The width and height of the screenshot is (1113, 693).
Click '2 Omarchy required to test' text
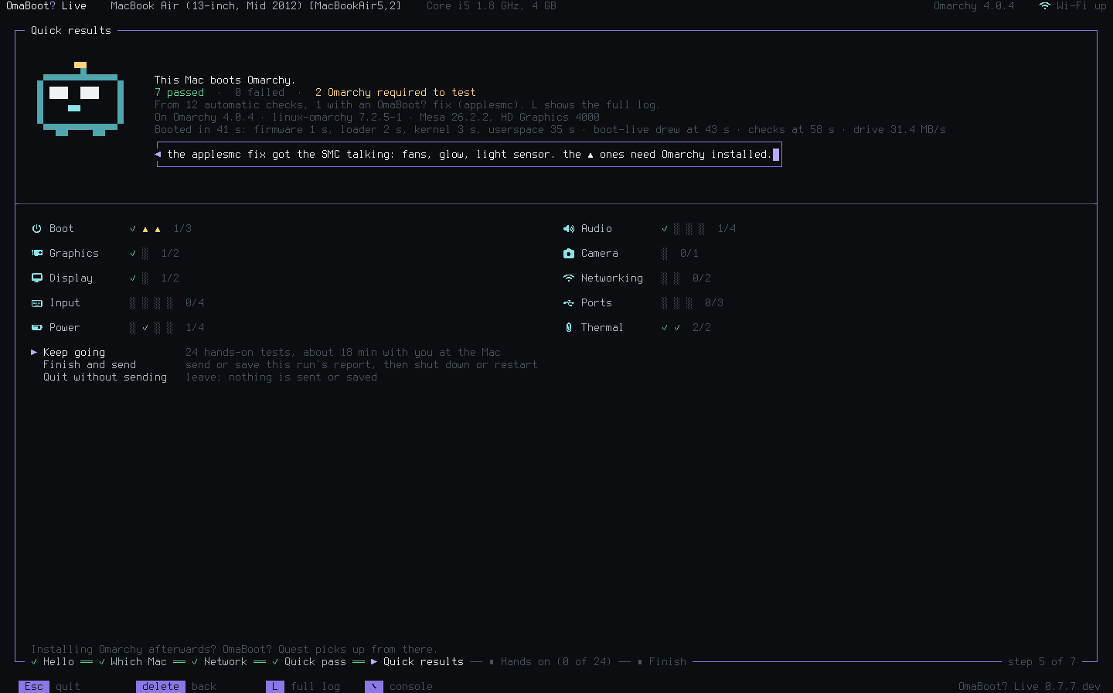pos(396,93)
